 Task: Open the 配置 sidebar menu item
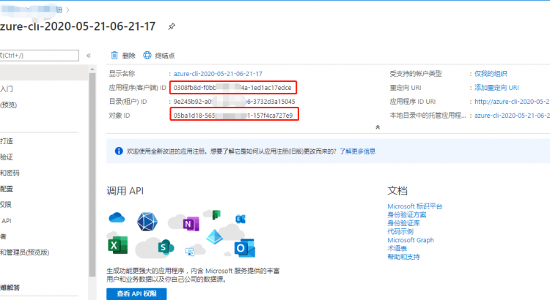(7, 188)
